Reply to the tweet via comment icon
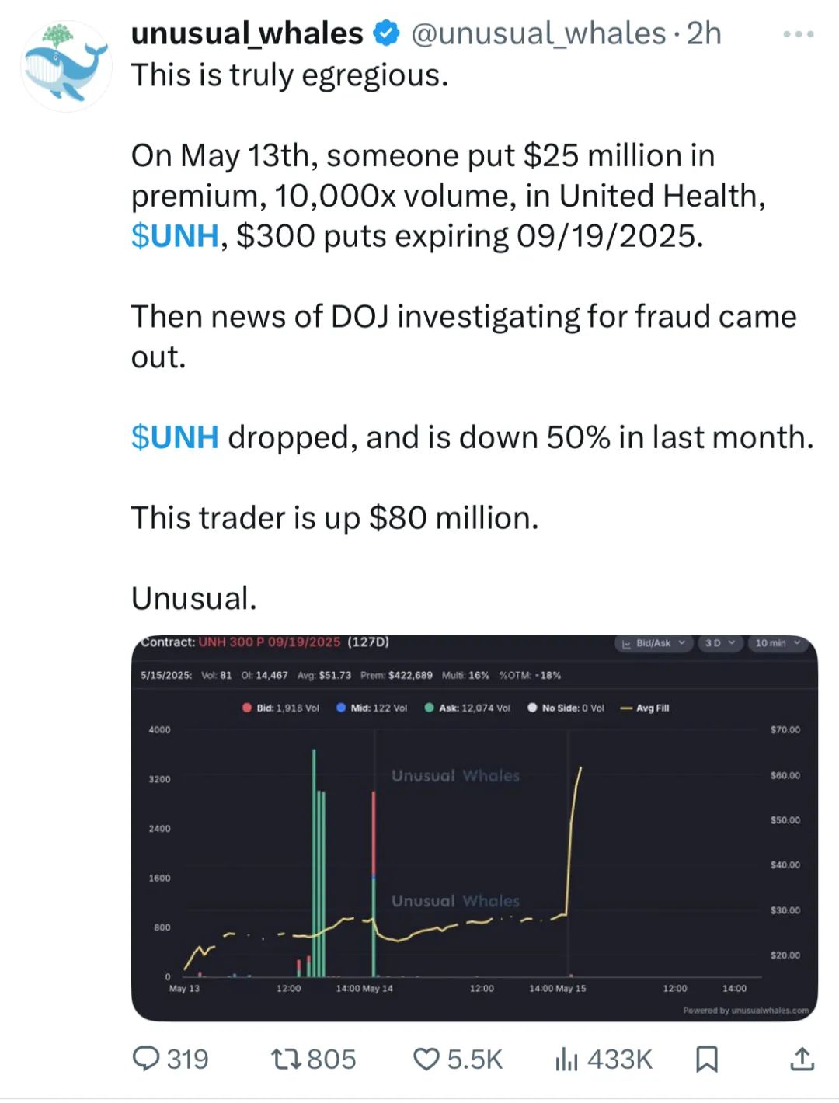 point(147,1059)
